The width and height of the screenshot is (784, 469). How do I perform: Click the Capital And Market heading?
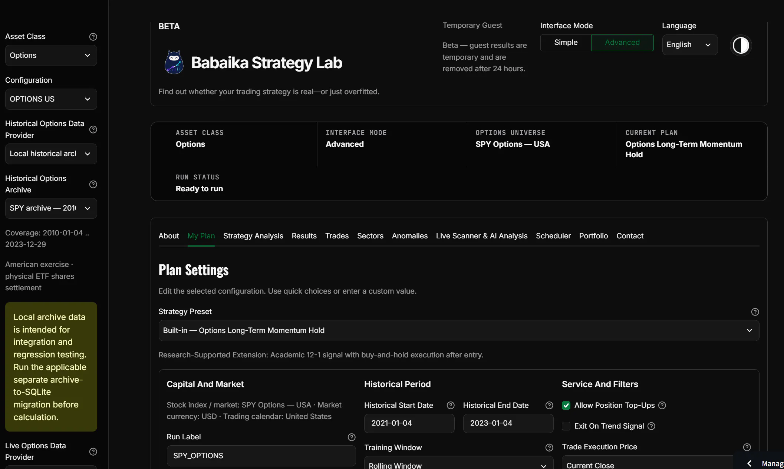pos(205,384)
